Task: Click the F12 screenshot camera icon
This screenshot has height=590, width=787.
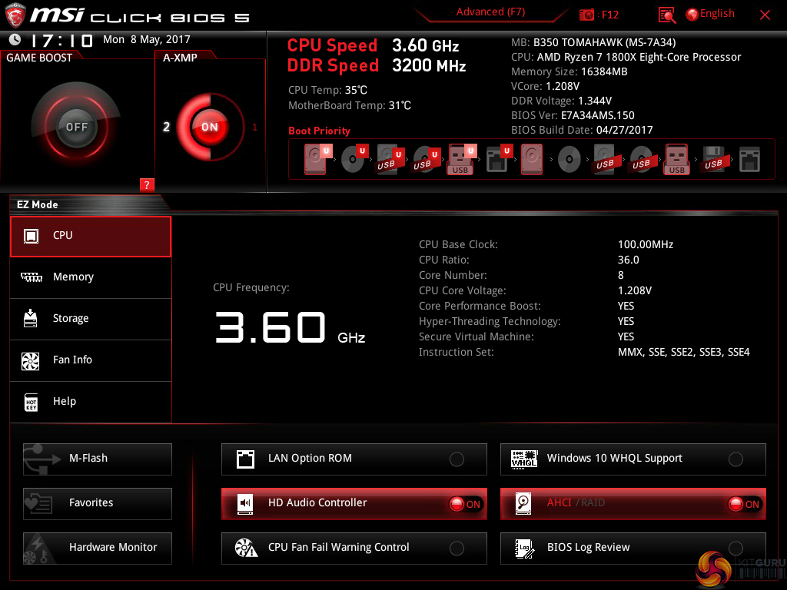Action: tap(586, 15)
